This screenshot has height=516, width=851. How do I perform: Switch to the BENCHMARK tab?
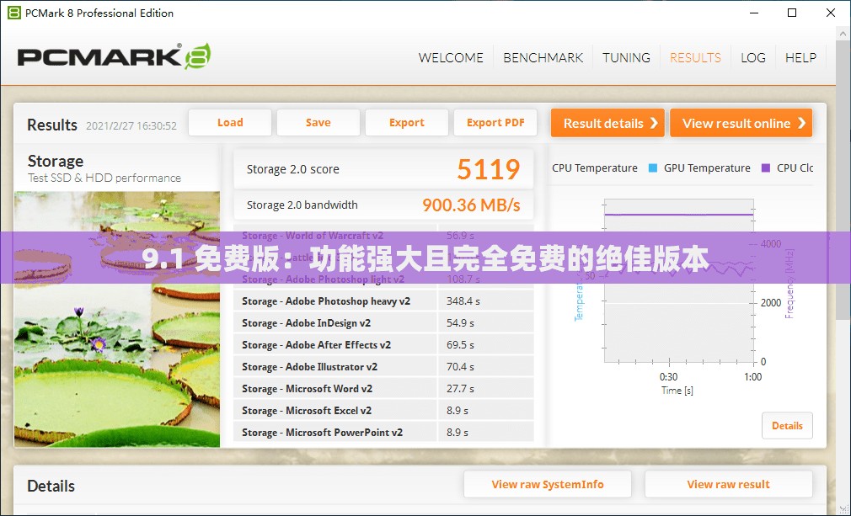[x=543, y=58]
